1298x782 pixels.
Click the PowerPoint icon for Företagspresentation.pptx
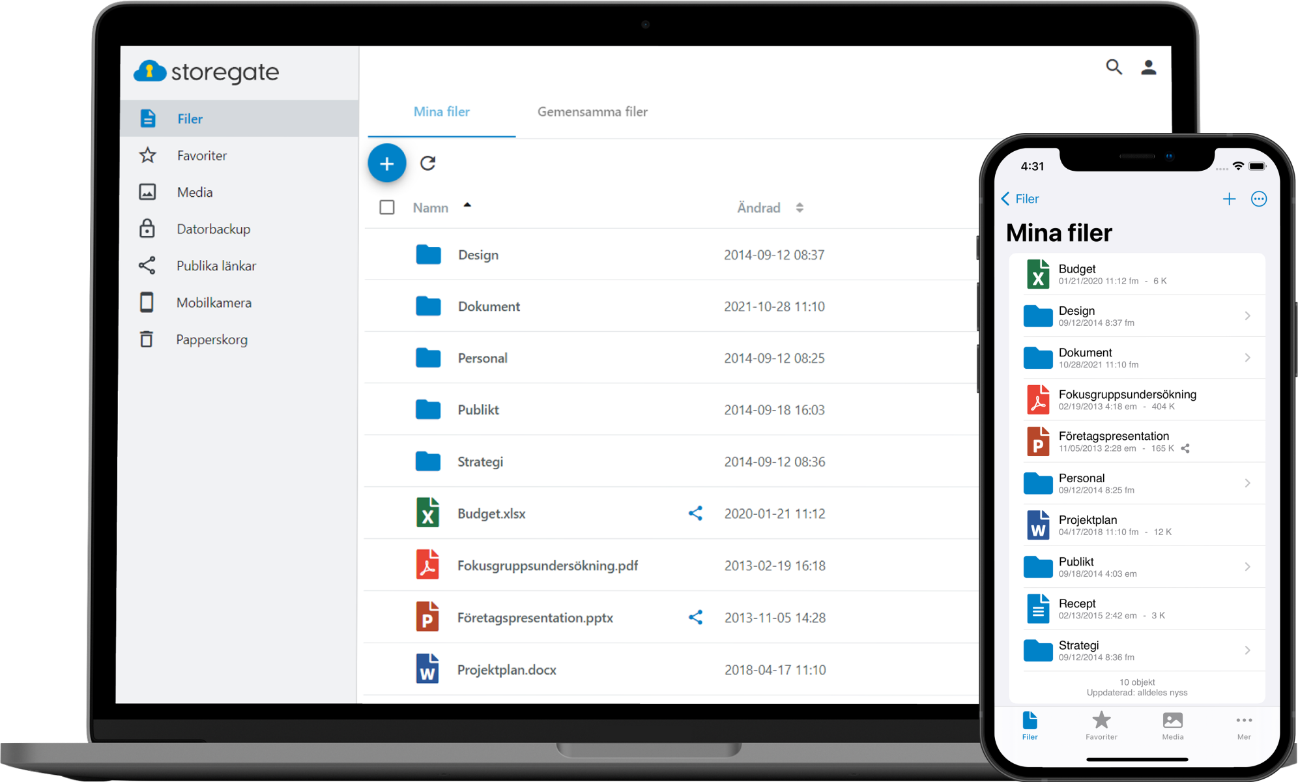click(x=427, y=616)
